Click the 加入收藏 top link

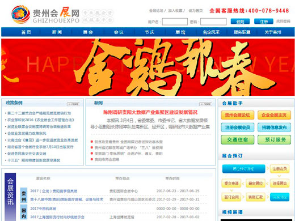point(175,11)
